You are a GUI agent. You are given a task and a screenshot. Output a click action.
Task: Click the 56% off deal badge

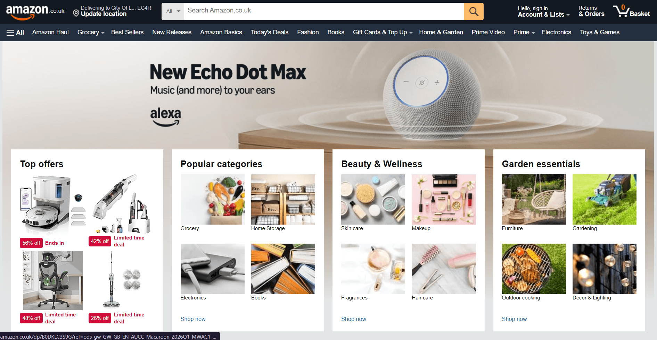(31, 243)
